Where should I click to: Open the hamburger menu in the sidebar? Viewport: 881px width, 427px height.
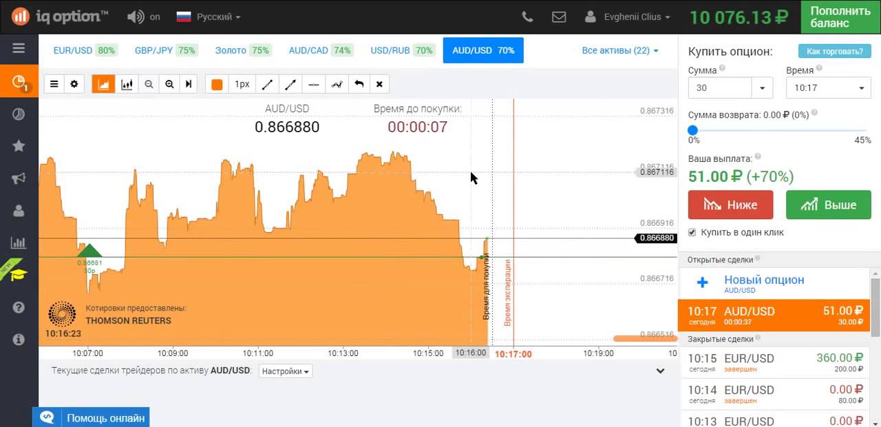click(x=19, y=48)
